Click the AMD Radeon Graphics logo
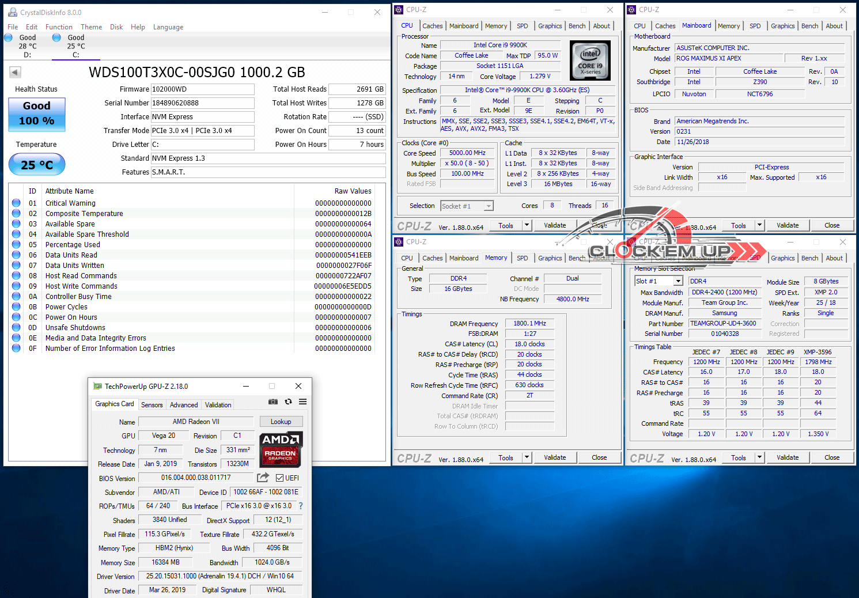Image resolution: width=859 pixels, height=598 pixels. pyautogui.click(x=280, y=449)
